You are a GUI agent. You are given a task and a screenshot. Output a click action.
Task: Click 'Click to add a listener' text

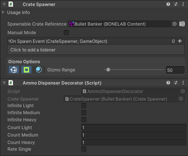(x=33, y=50)
